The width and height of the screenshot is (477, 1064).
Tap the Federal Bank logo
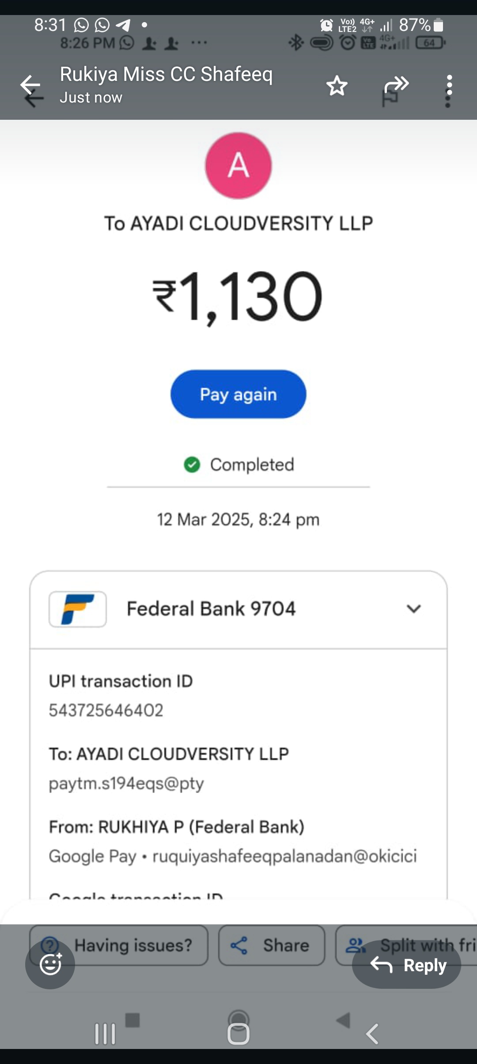(78, 609)
